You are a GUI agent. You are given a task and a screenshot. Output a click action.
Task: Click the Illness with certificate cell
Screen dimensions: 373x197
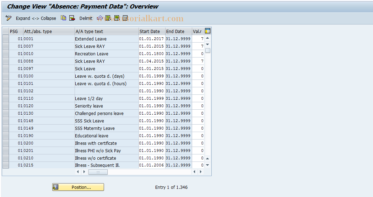tap(107, 143)
